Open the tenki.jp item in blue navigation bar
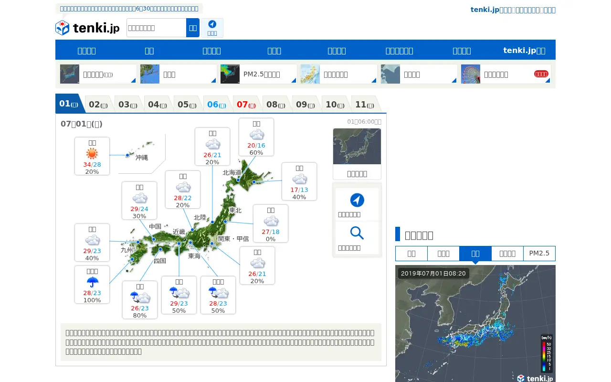The width and height of the screenshot is (611, 382). tap(524, 50)
